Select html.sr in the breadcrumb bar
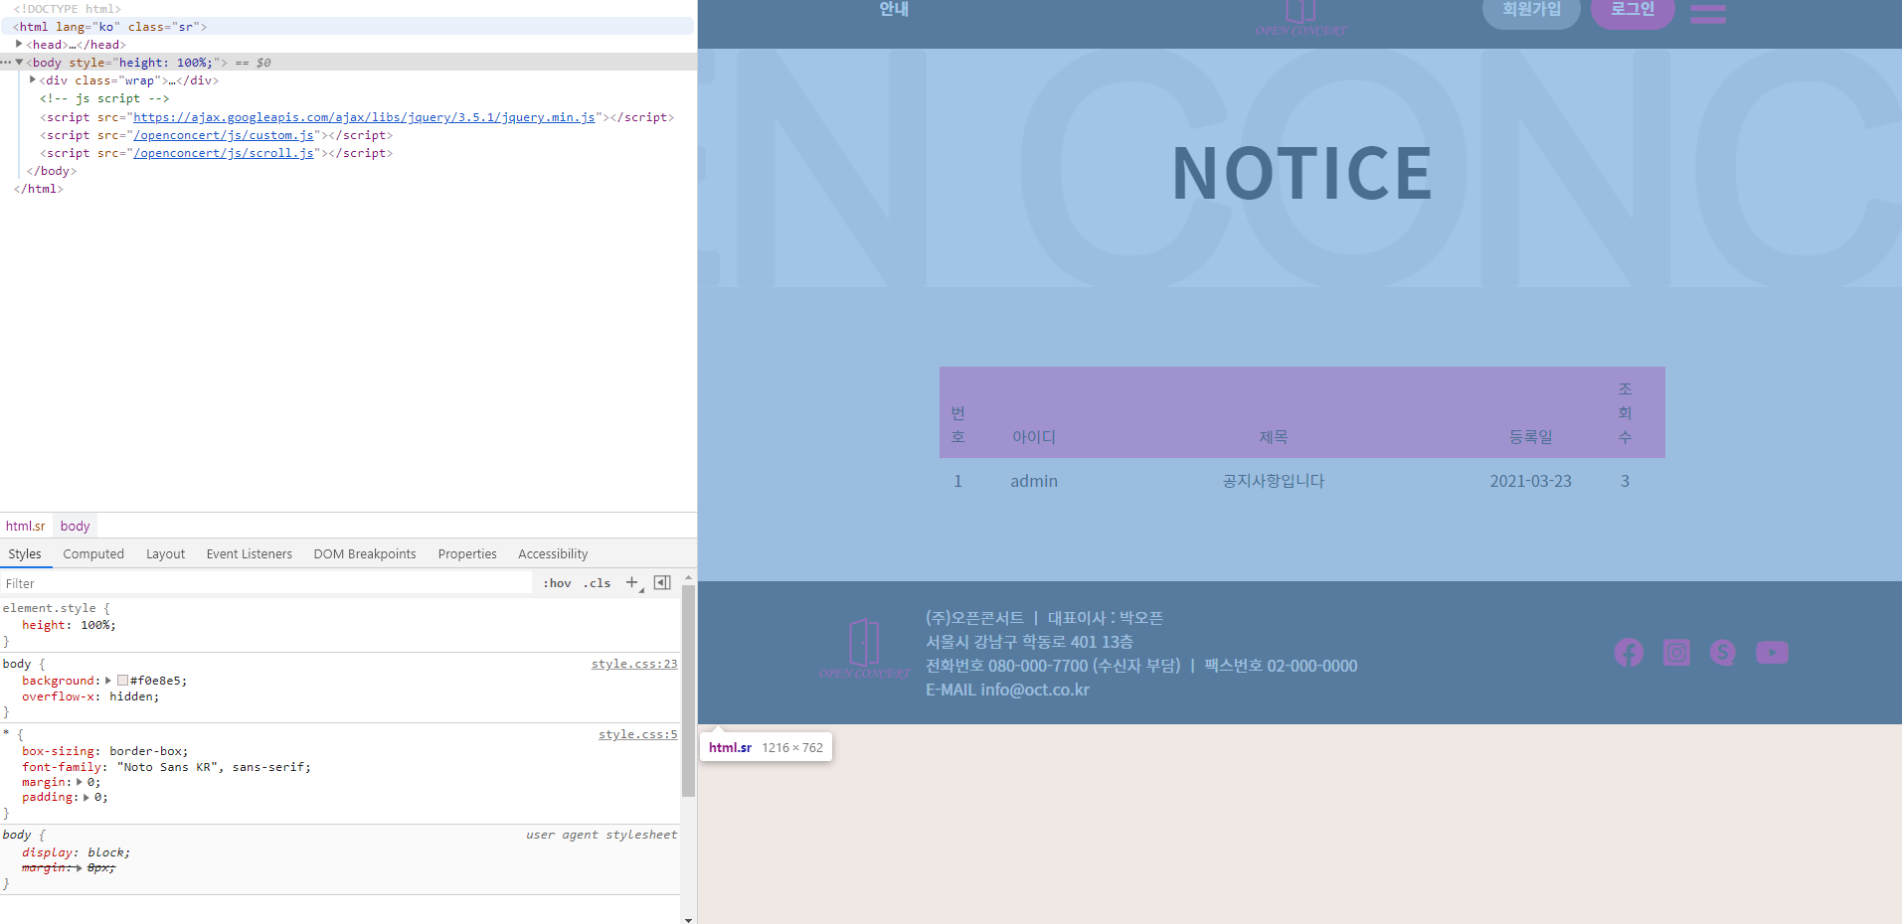Viewport: 1902px width, 924px height. click(x=26, y=526)
